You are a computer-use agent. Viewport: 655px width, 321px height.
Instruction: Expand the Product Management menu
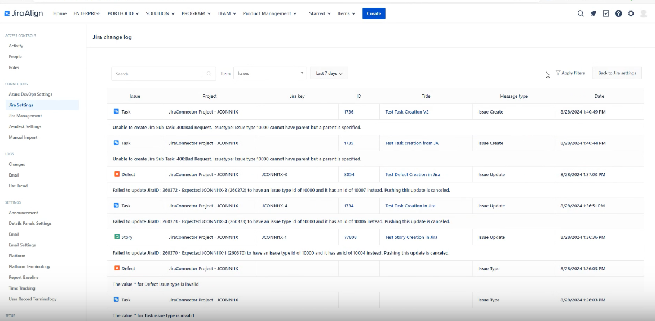coord(270,13)
